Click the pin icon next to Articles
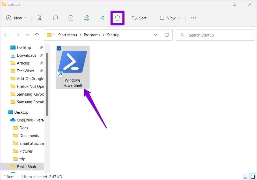The image size is (257, 180). (42, 63)
